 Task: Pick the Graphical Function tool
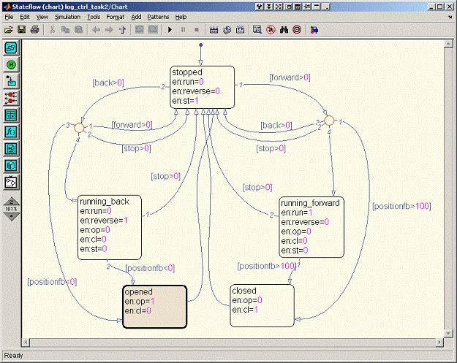tap(11, 131)
